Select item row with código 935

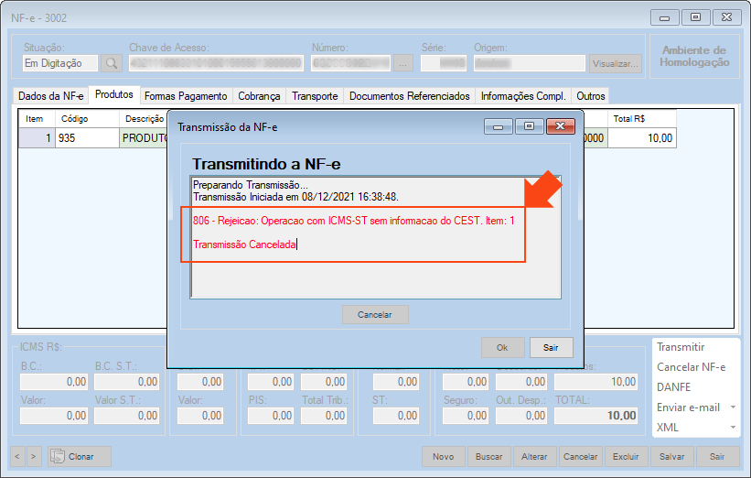(87, 138)
